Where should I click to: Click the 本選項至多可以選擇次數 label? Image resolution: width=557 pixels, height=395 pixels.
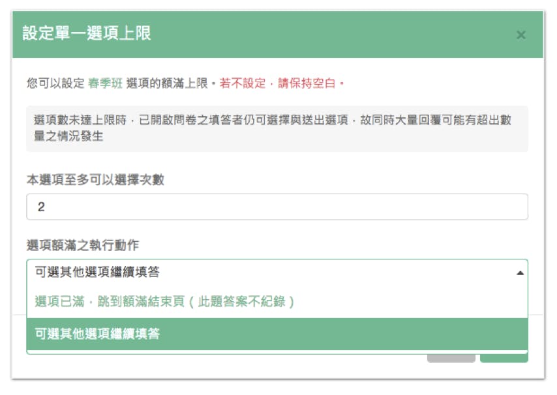point(95,180)
